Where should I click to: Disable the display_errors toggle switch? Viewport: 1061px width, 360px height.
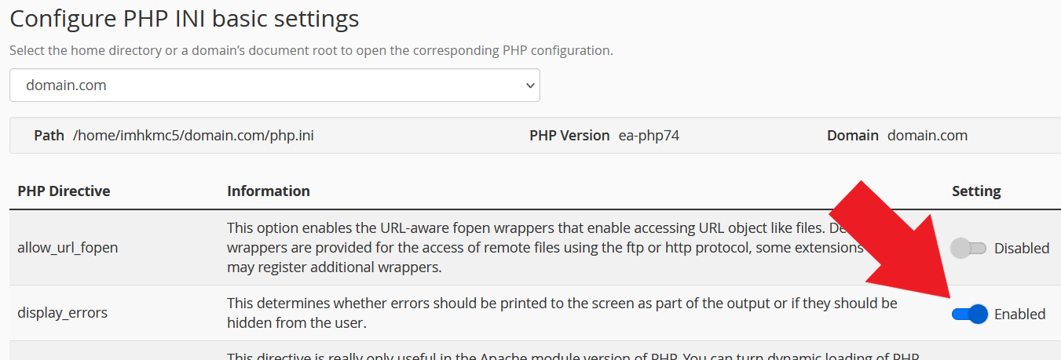tap(969, 315)
